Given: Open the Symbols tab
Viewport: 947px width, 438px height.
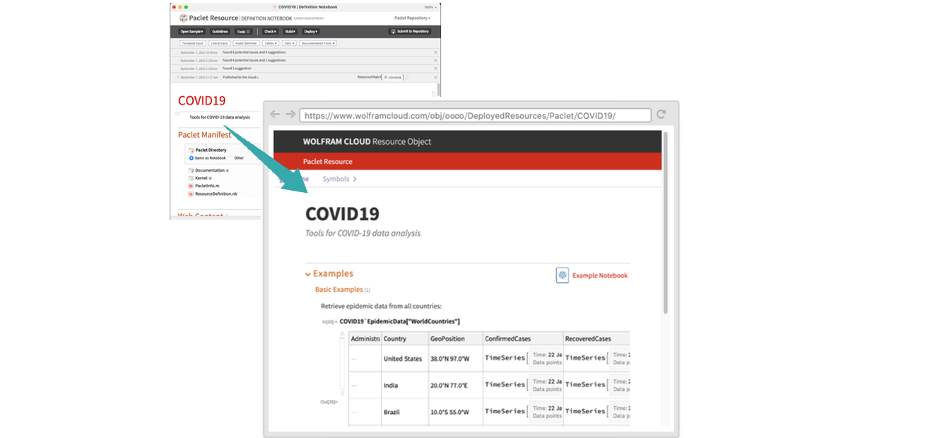Looking at the screenshot, I should tap(339, 179).
